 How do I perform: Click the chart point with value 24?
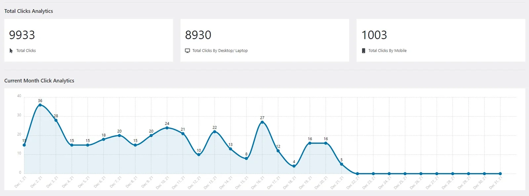tap(167, 128)
